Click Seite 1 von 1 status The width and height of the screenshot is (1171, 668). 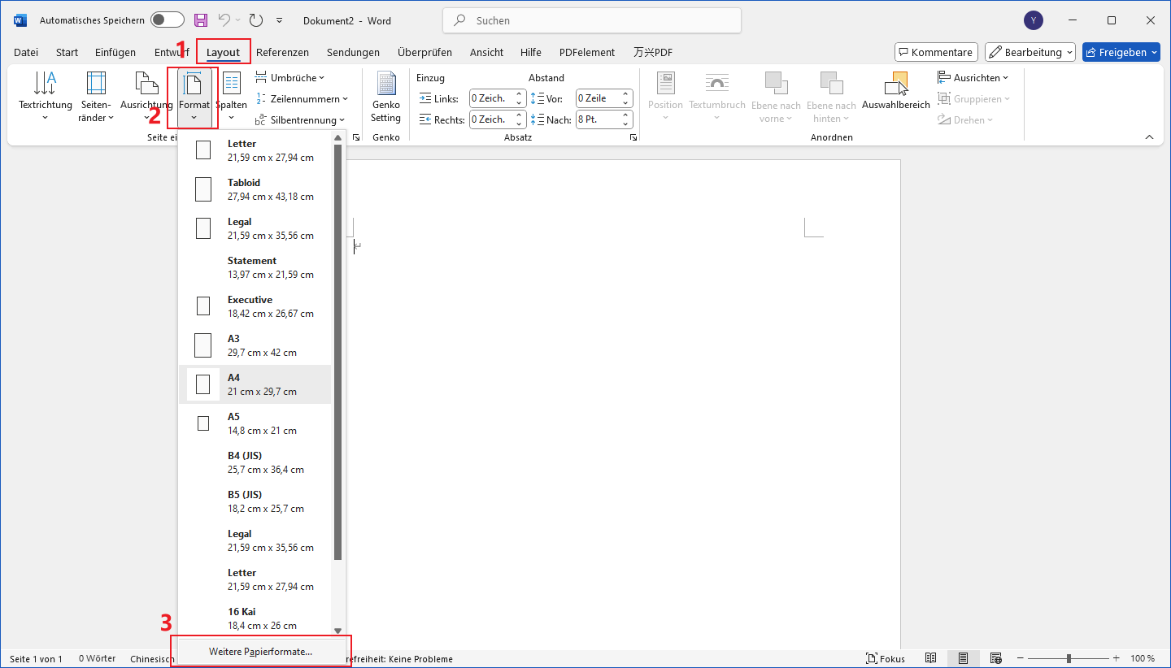coord(36,658)
